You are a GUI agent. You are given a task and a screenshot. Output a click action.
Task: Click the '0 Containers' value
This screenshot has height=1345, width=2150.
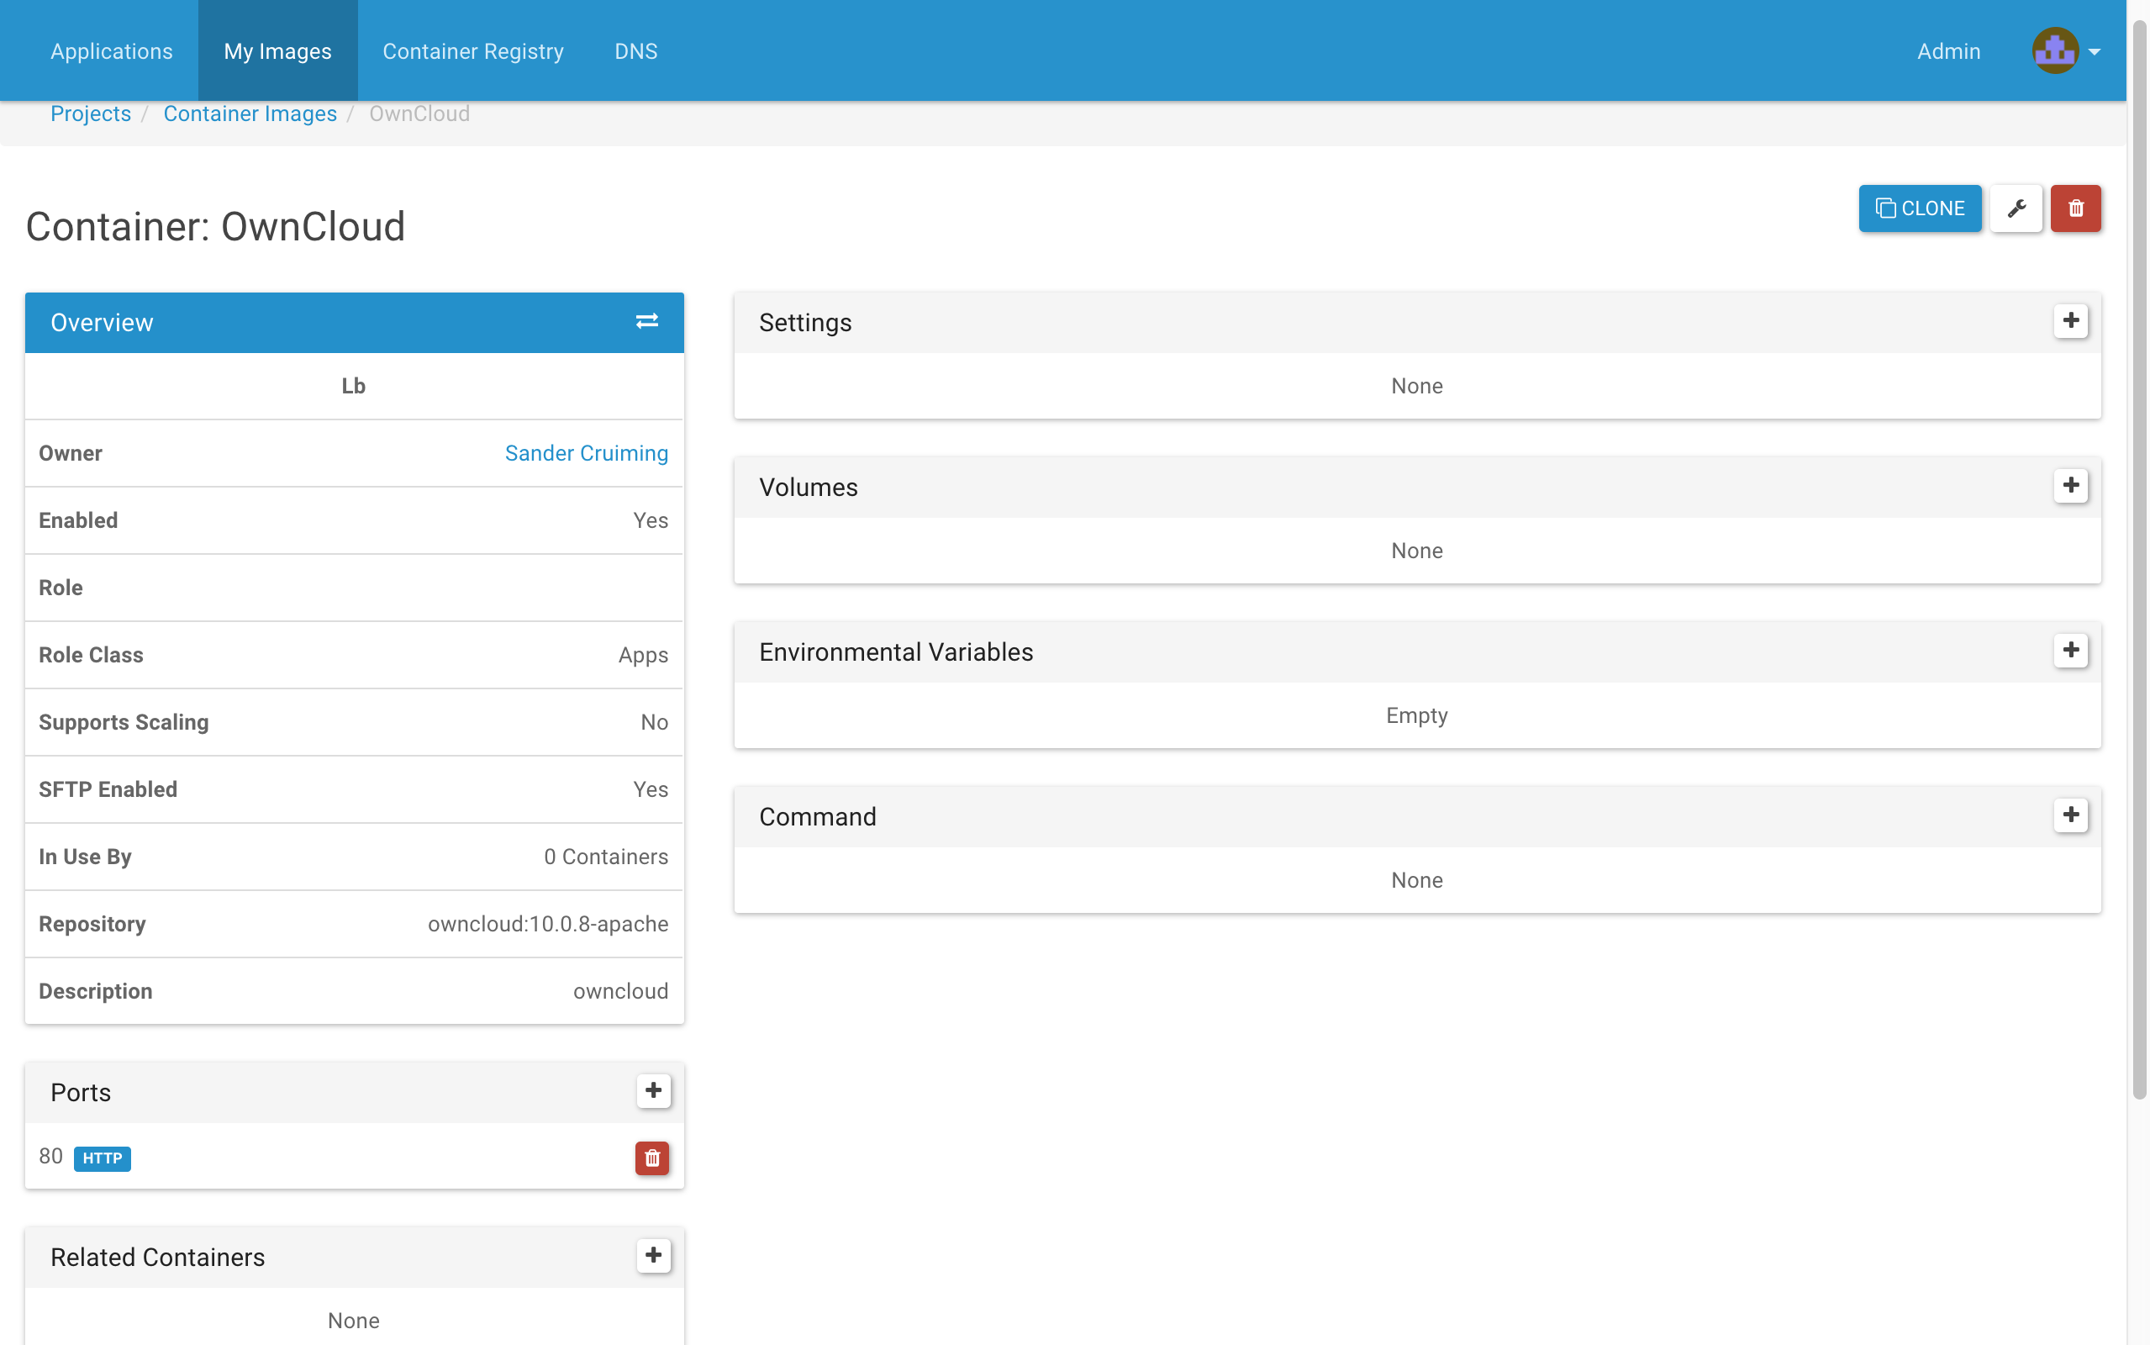pos(605,856)
